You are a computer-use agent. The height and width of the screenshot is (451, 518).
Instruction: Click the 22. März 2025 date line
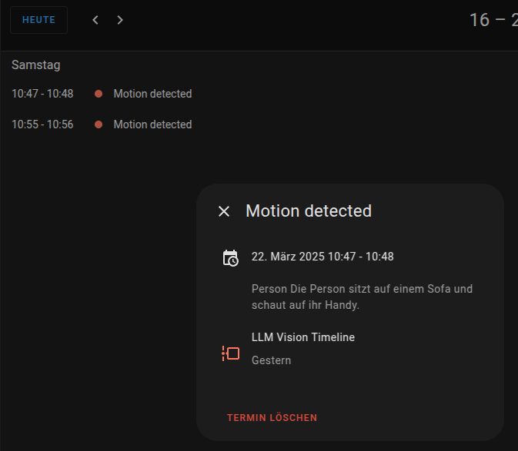(322, 257)
